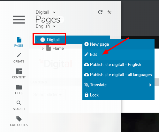Open the Files folder panel
The width and height of the screenshot is (159, 132).
point(19,89)
